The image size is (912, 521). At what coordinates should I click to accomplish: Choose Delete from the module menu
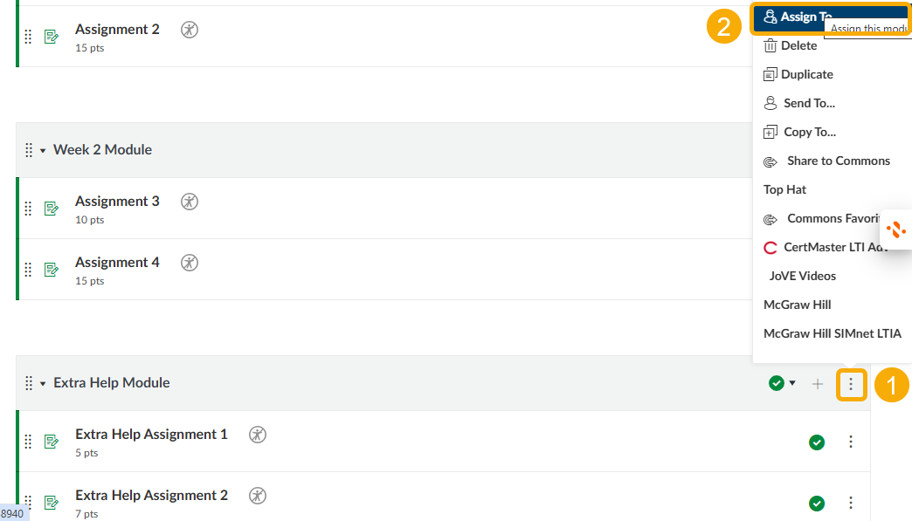click(798, 45)
